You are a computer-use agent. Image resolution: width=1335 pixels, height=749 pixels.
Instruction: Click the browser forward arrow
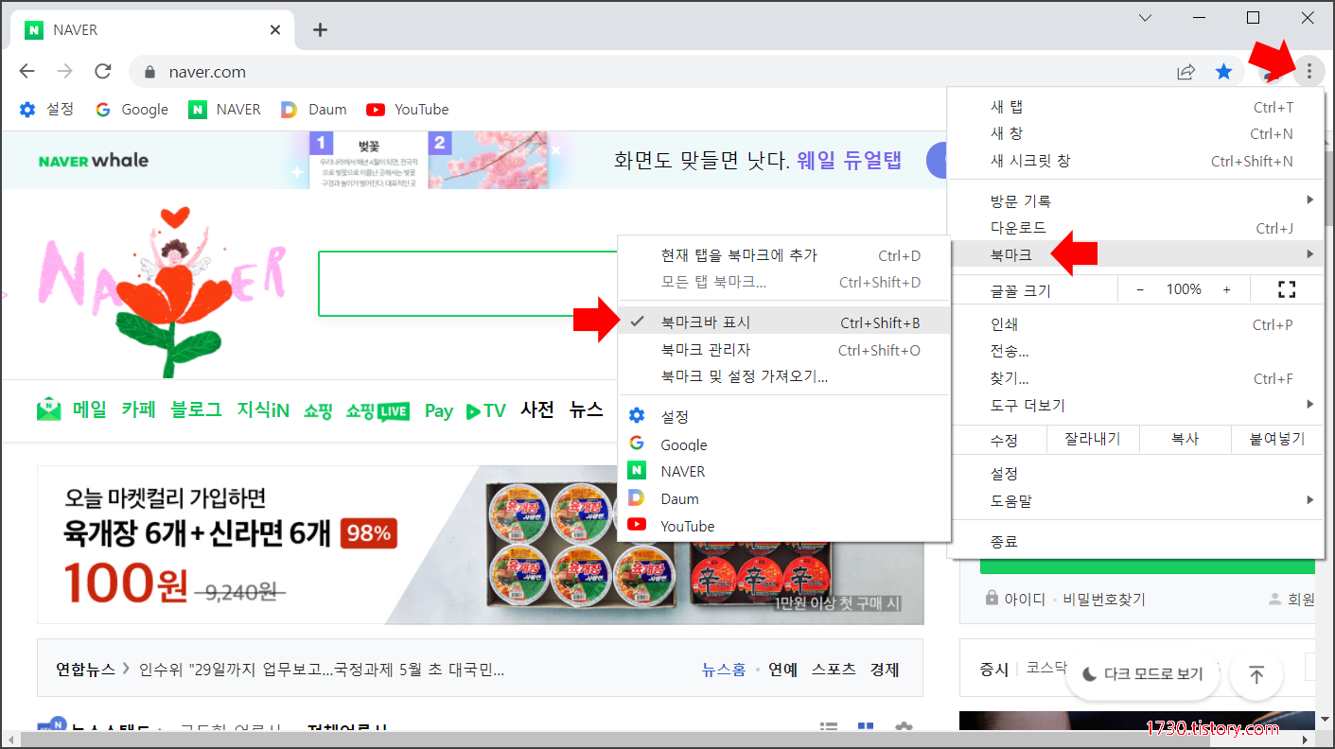tap(64, 71)
